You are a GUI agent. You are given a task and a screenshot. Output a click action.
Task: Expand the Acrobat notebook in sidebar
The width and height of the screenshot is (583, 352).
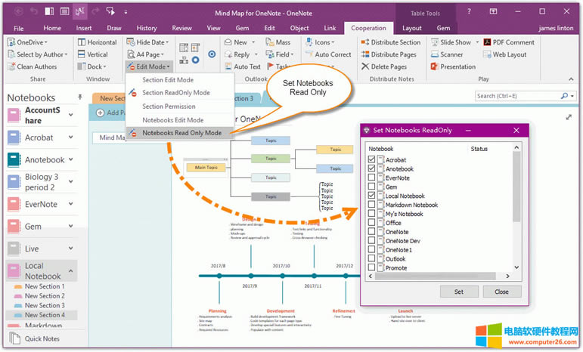70,137
